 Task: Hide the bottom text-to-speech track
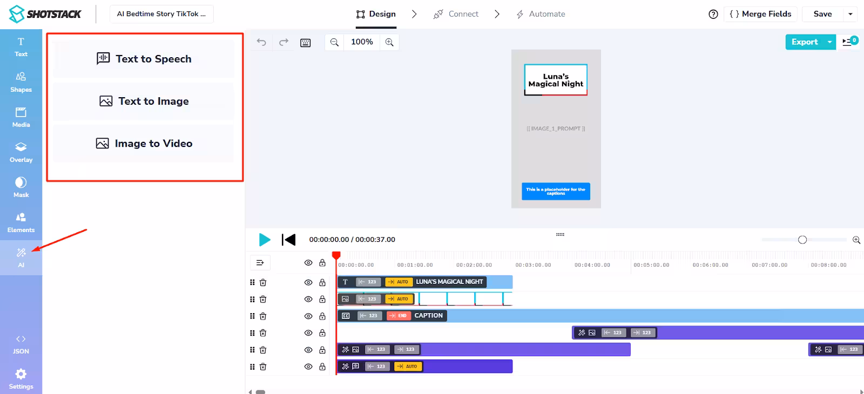pyautogui.click(x=308, y=366)
